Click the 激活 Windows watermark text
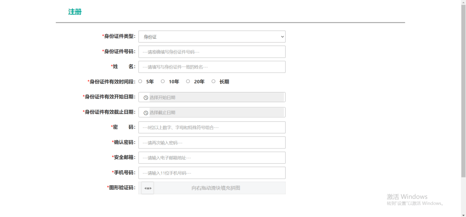 [407, 197]
